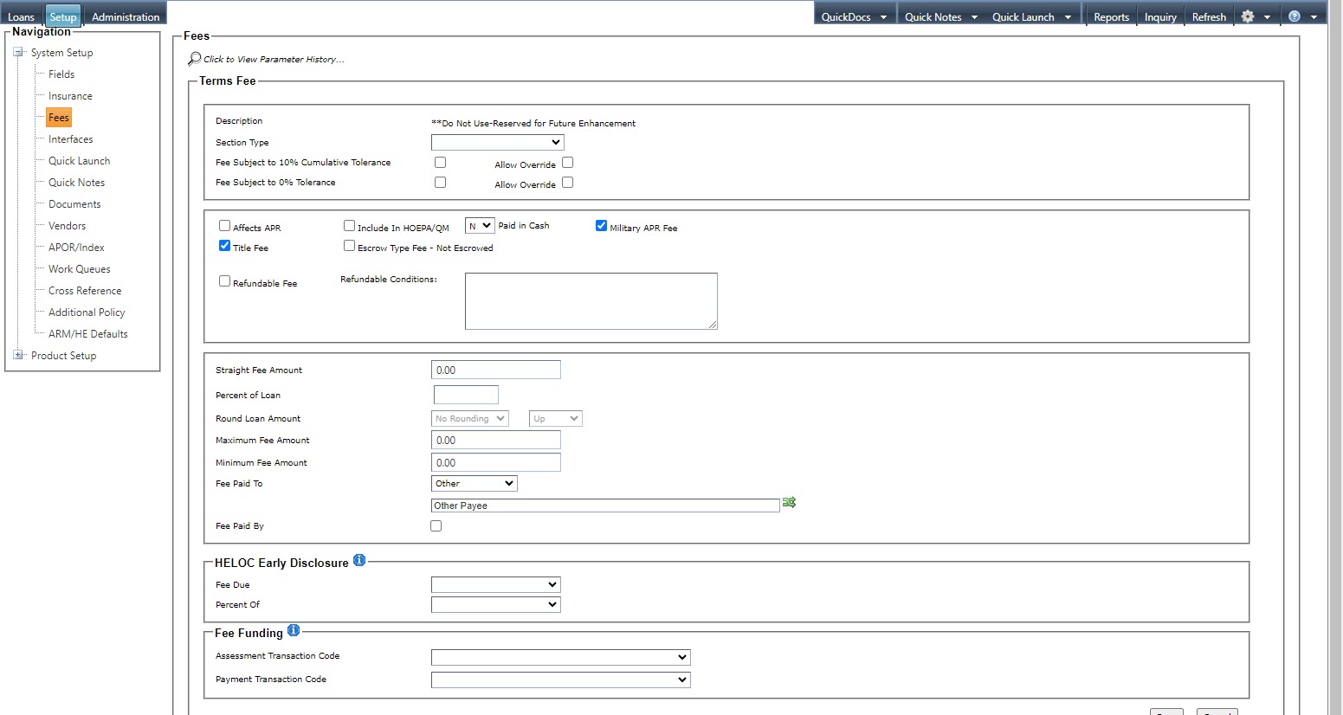This screenshot has width=1343, height=715.
Task: Enable the Affects APR checkbox
Action: pos(225,226)
